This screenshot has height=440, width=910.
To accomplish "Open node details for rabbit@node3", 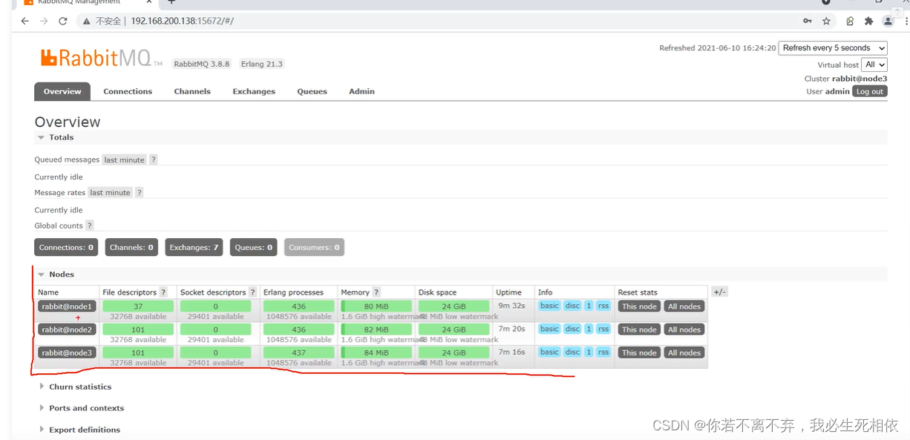I will pyautogui.click(x=67, y=352).
